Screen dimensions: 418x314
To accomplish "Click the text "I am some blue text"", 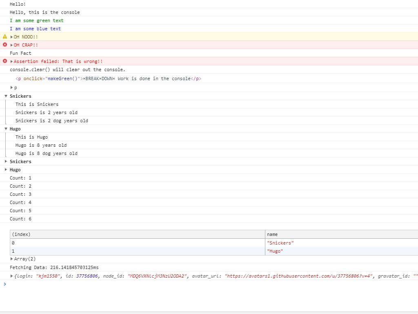I will [x=35, y=29].
